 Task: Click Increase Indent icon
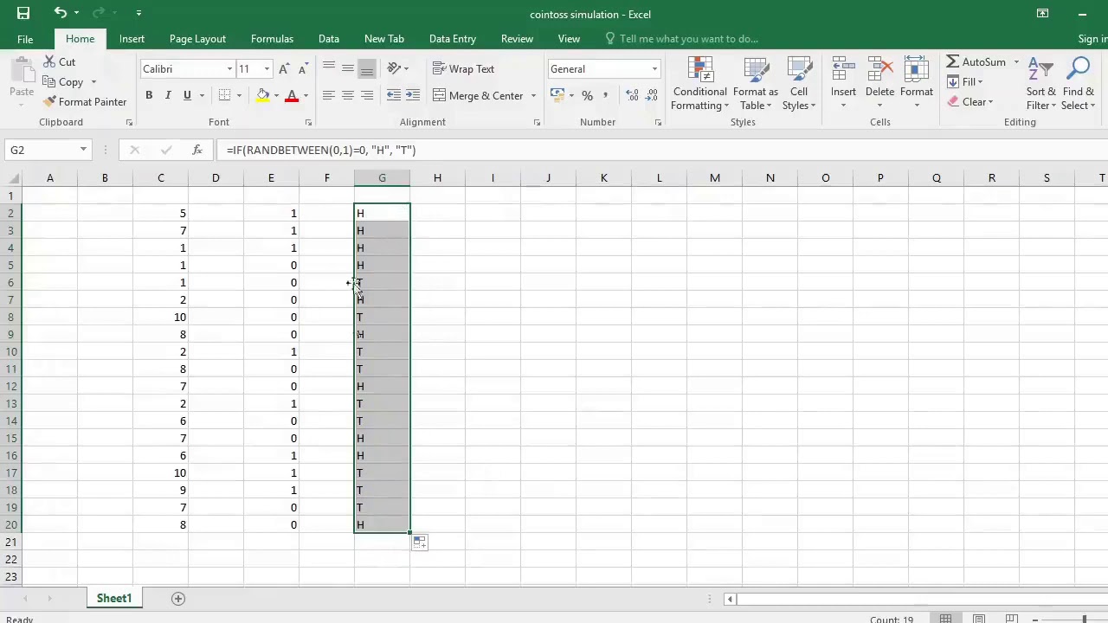coord(413,95)
